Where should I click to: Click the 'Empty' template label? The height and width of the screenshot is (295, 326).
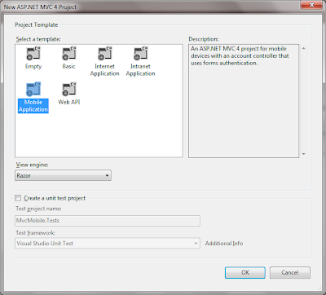tap(33, 67)
